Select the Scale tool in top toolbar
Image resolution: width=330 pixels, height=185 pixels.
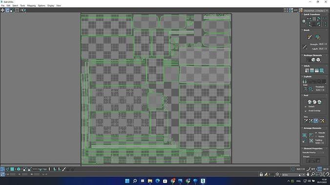click(12, 10)
